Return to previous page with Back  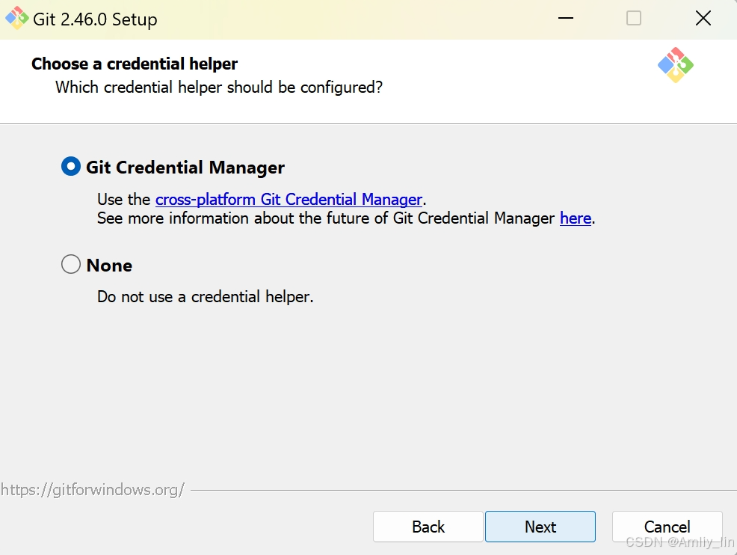(x=428, y=527)
